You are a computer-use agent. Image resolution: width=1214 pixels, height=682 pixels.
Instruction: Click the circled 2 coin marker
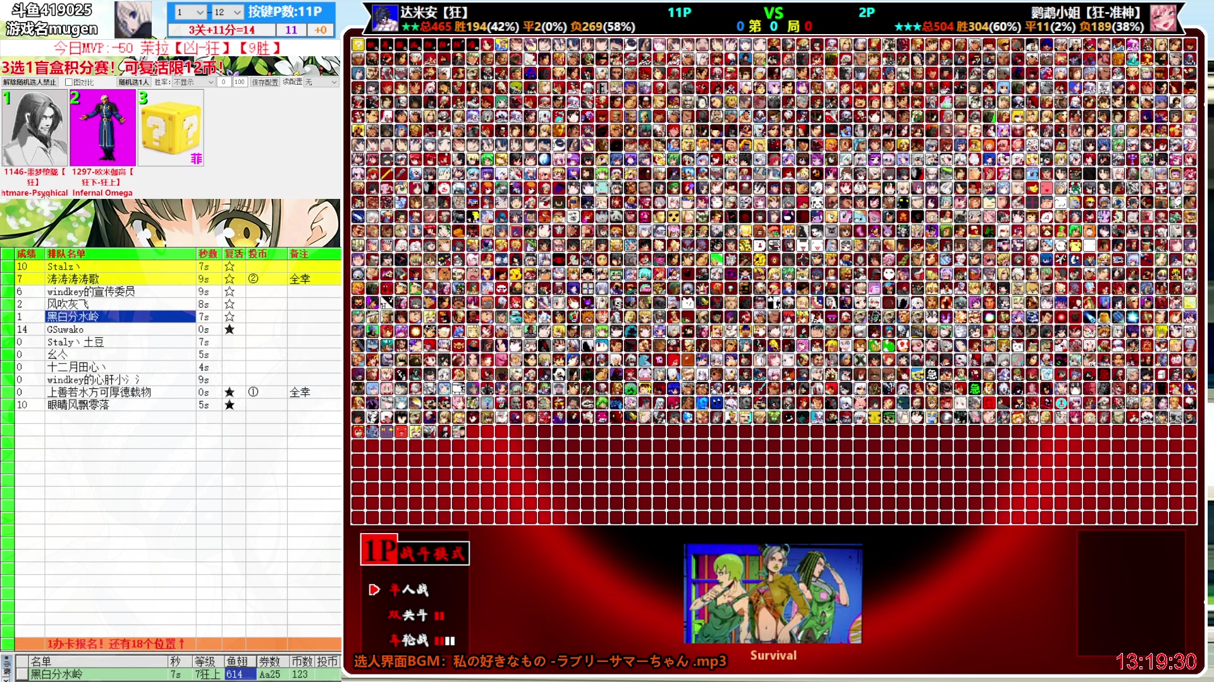click(x=253, y=278)
